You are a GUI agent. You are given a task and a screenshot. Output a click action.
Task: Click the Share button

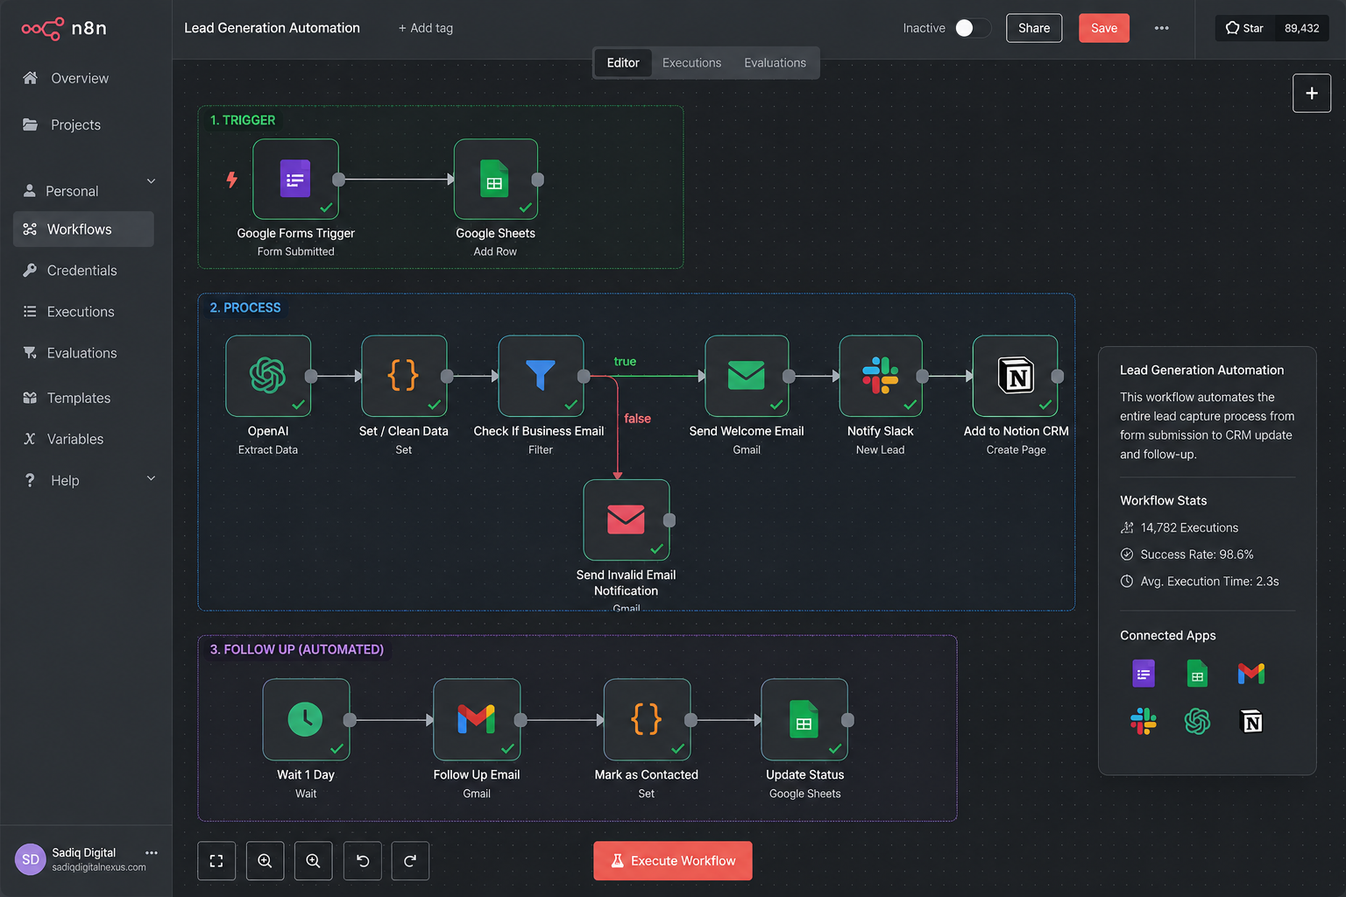tap(1034, 28)
